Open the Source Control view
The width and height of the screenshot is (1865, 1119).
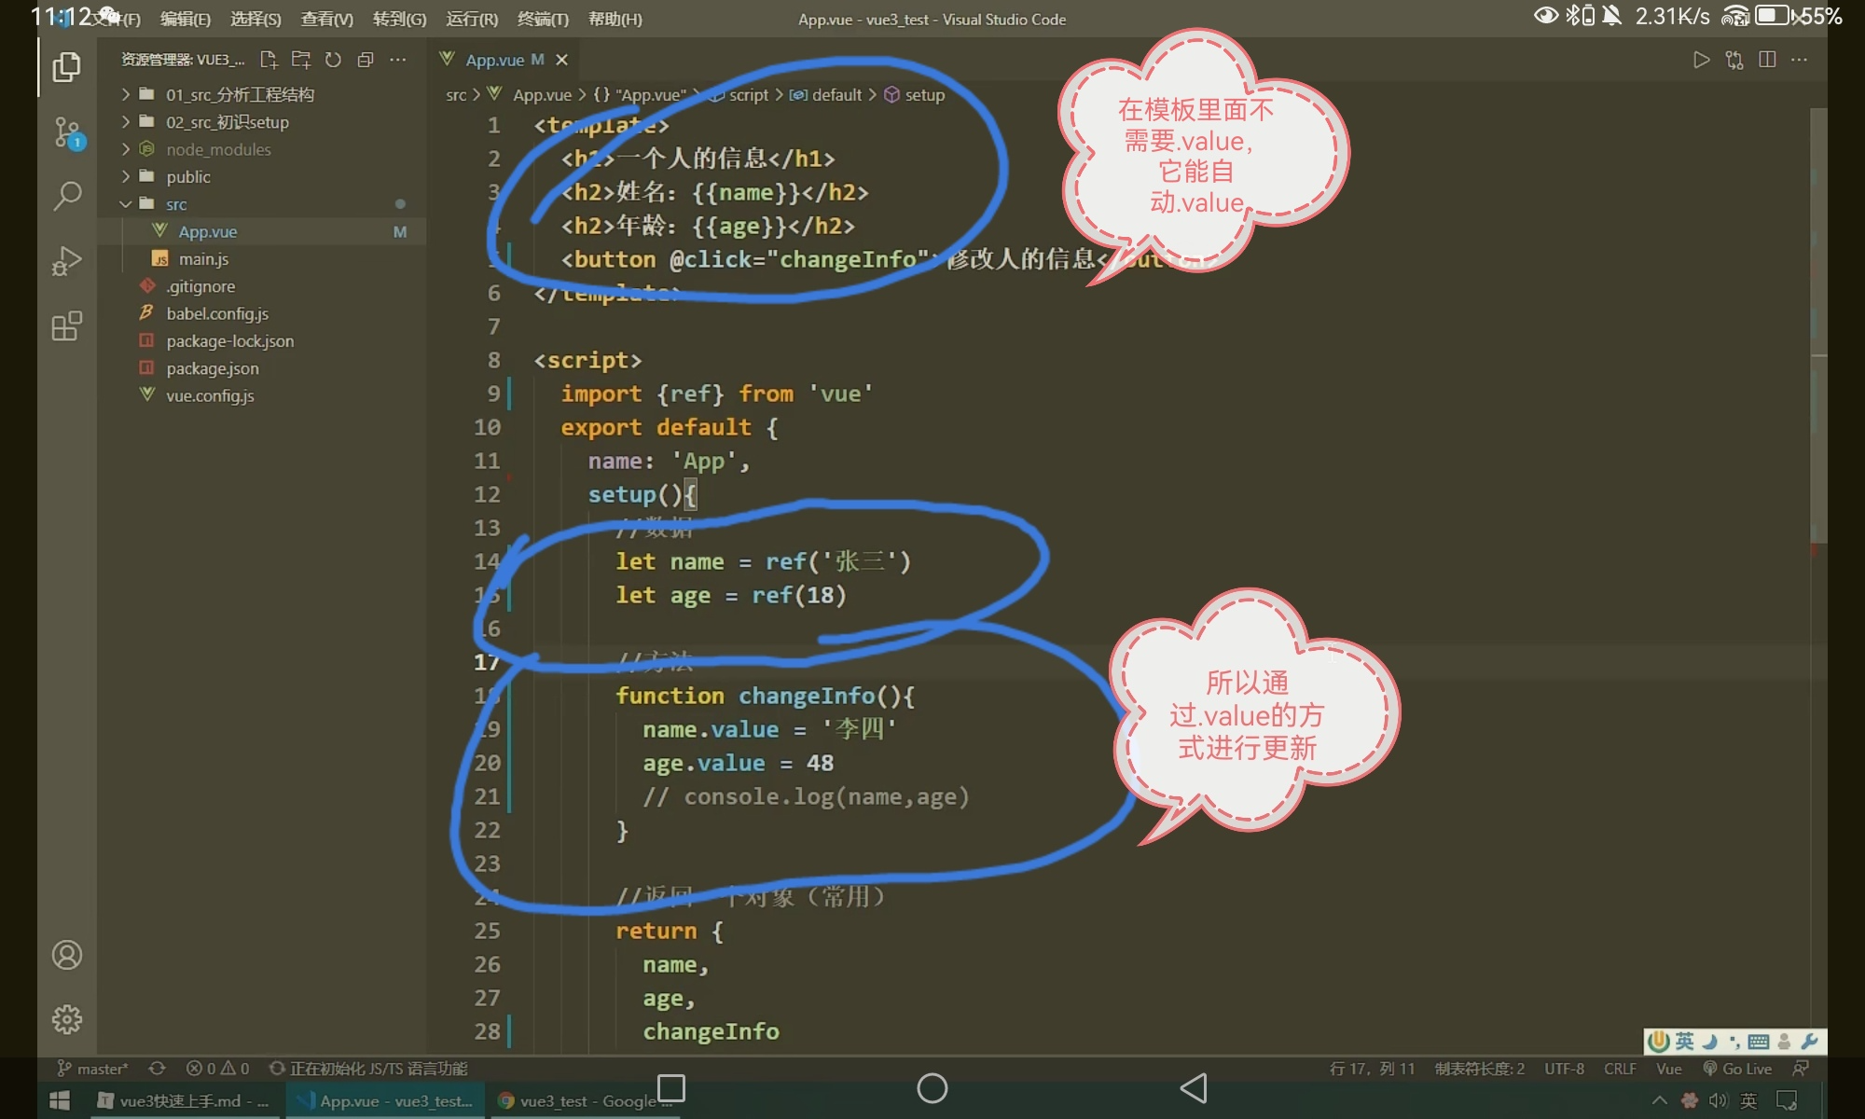(x=66, y=132)
